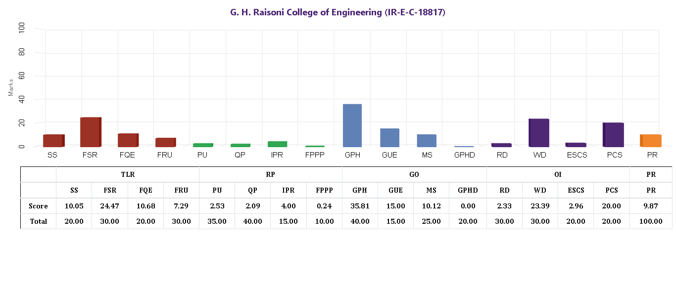The height and width of the screenshot is (281, 676).
Task: Click the orange PR bar
Action: pyautogui.click(x=651, y=141)
